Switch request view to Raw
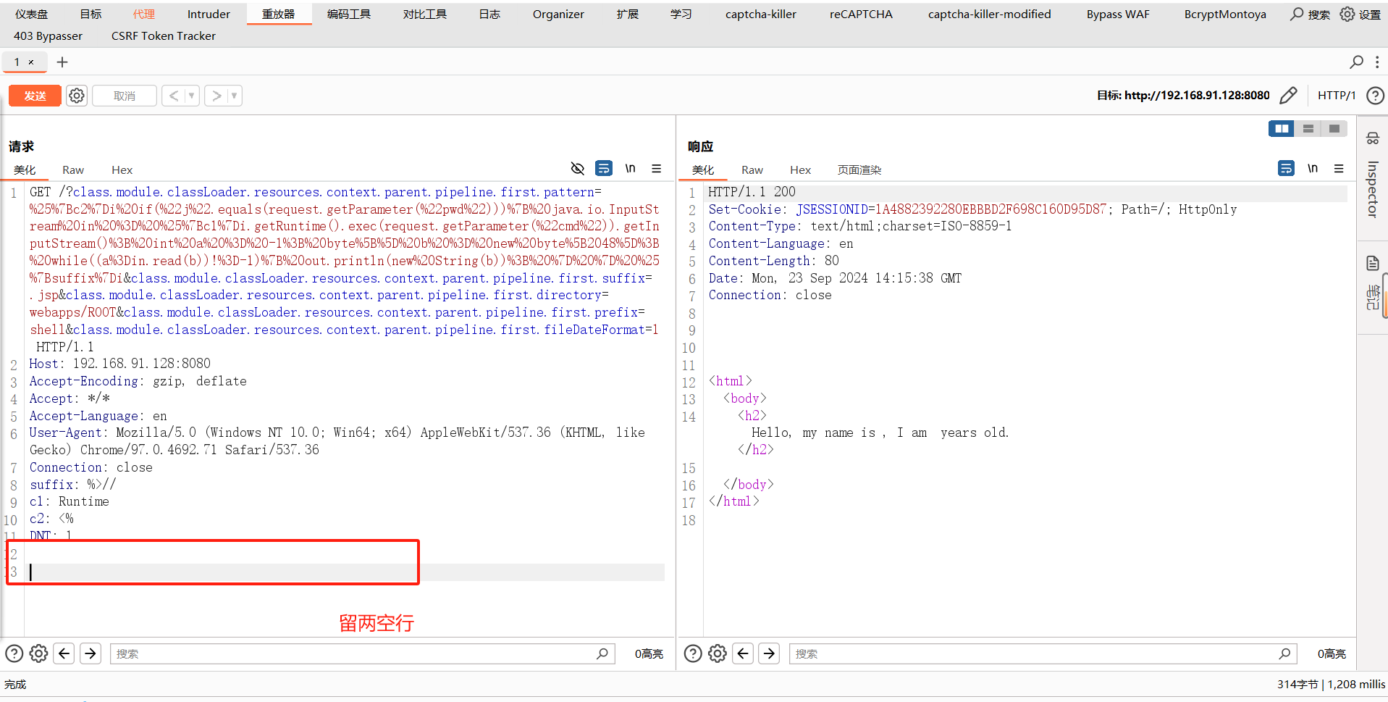 coord(73,170)
